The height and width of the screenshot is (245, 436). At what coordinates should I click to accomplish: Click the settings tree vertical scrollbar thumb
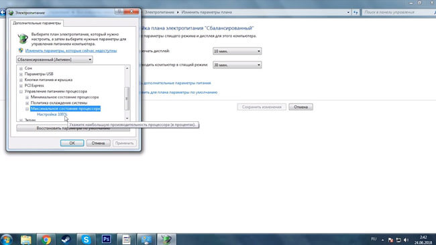[127, 98]
